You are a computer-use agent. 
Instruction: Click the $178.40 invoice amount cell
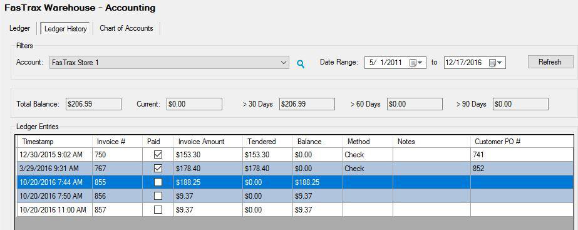click(x=208, y=169)
